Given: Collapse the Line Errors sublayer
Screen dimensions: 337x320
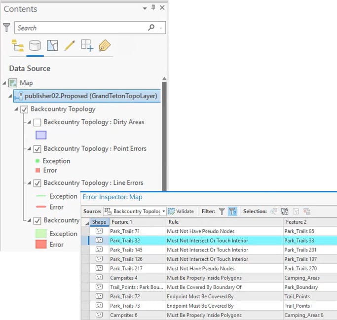Looking at the screenshot, I should click(29, 183).
